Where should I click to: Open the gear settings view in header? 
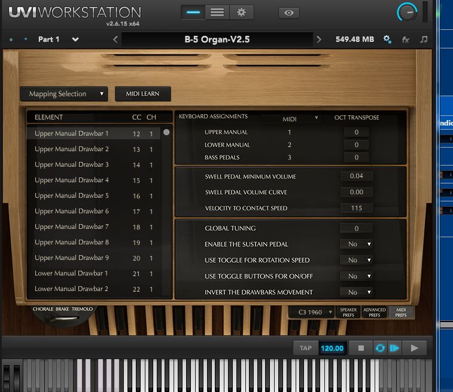pos(242,13)
